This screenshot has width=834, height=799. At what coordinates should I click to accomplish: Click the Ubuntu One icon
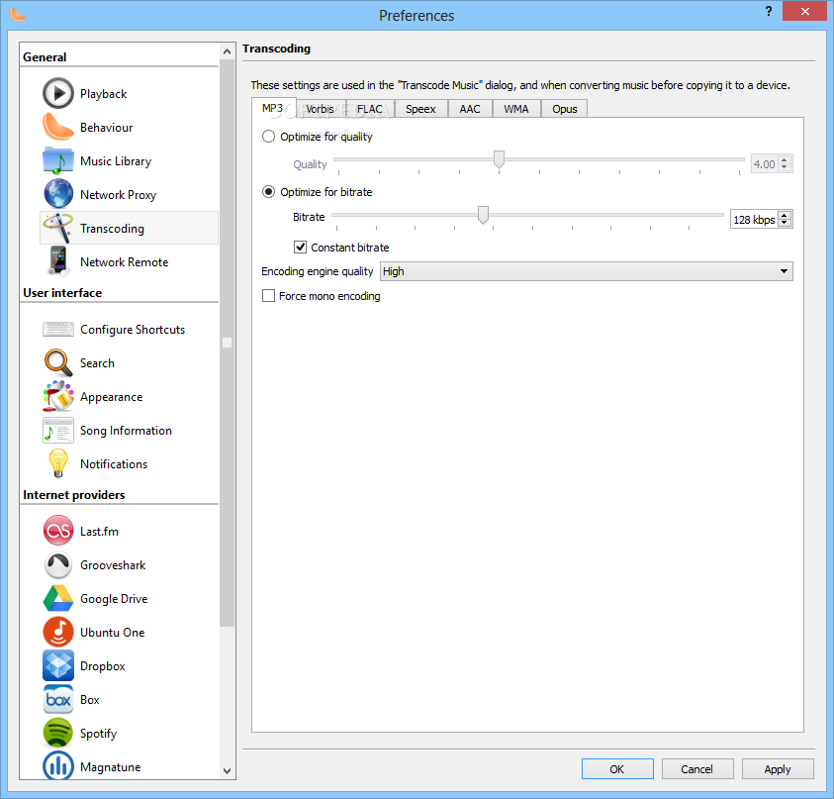point(58,632)
